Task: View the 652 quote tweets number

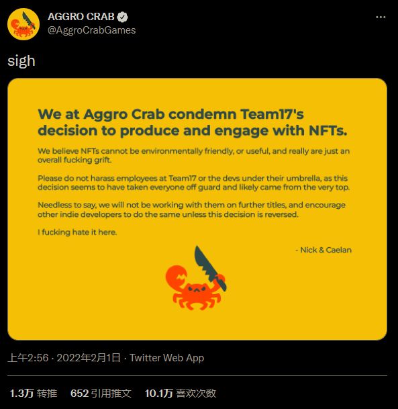Action: 80,394
